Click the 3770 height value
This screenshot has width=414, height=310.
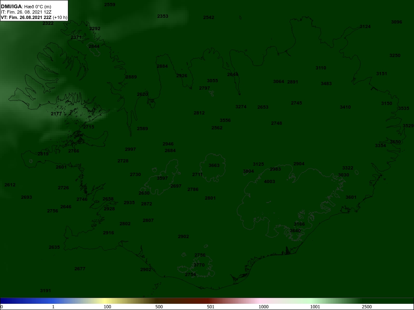pyautogui.click(x=199, y=265)
